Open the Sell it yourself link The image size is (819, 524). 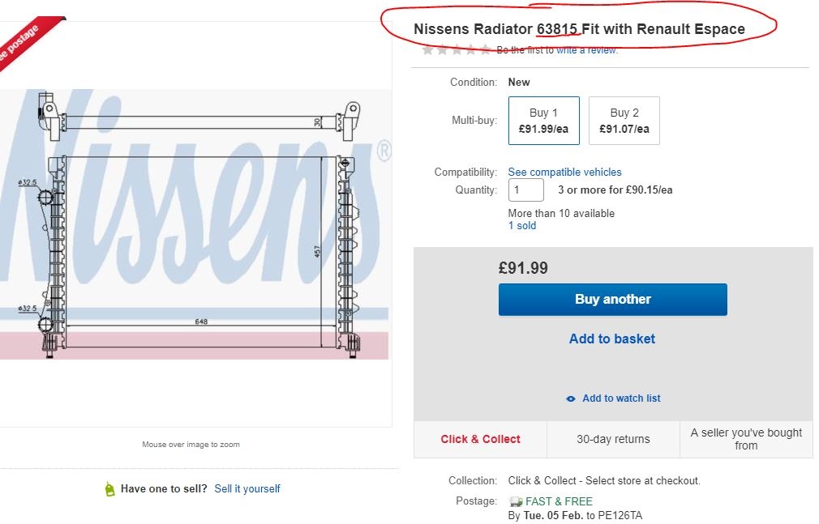pos(247,489)
